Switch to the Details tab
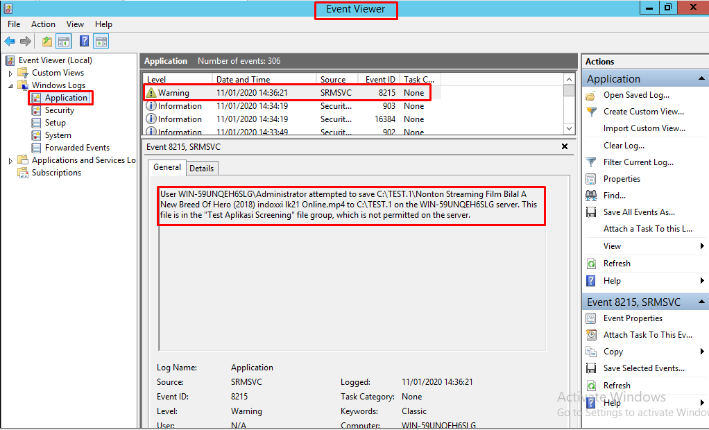 click(202, 167)
